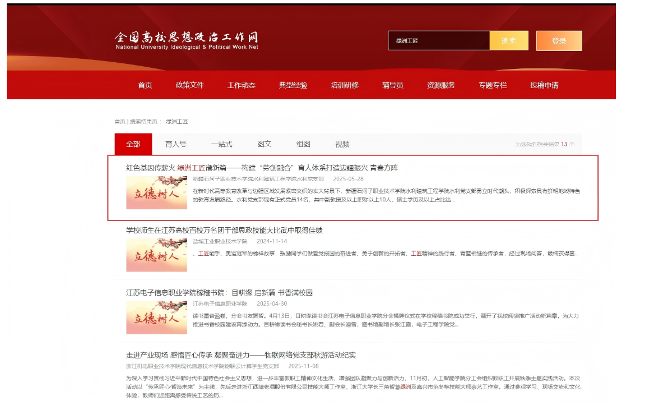The image size is (668, 410).
Task: Click the 登录 login button
Action: point(559,40)
